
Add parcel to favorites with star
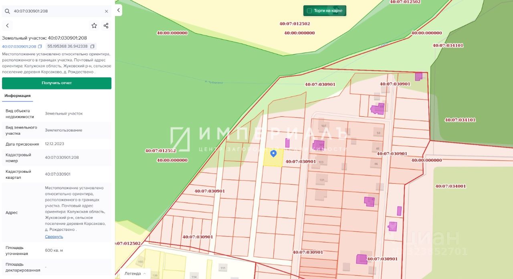pos(94,26)
